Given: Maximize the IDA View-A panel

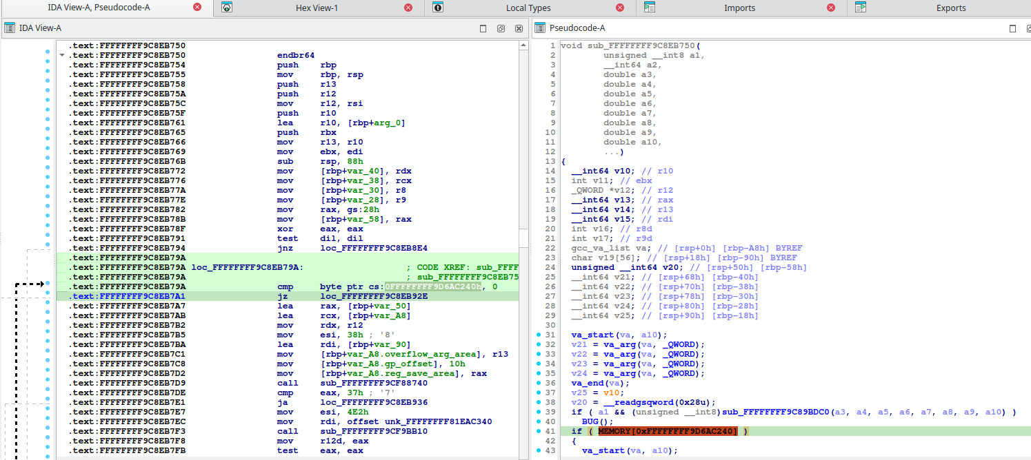Looking at the screenshot, I should [483, 28].
